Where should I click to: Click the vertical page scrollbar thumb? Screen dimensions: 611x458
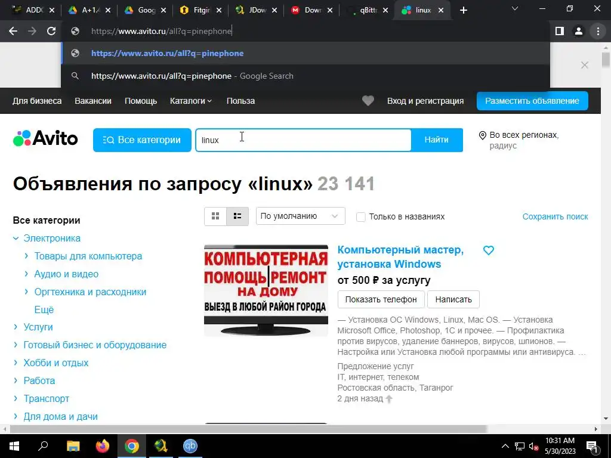point(606,59)
